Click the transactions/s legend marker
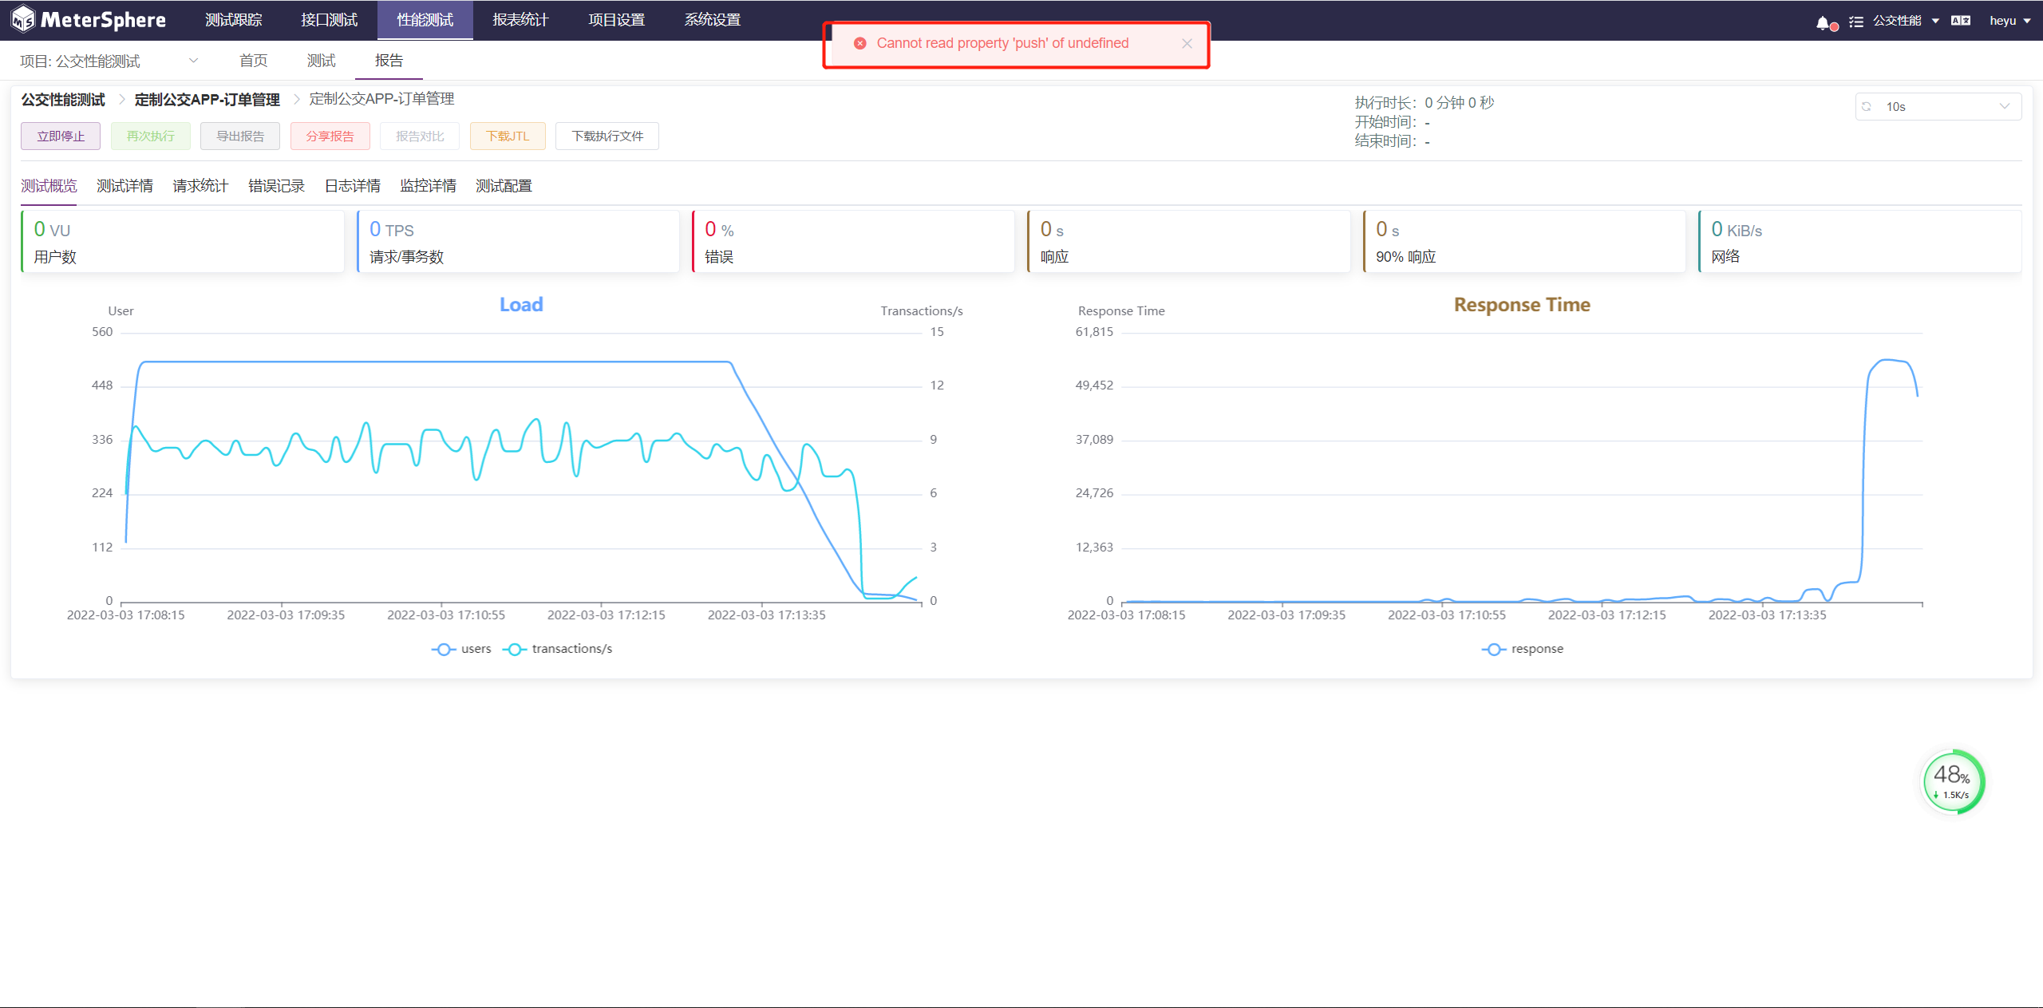2043x1008 pixels. pos(515,649)
